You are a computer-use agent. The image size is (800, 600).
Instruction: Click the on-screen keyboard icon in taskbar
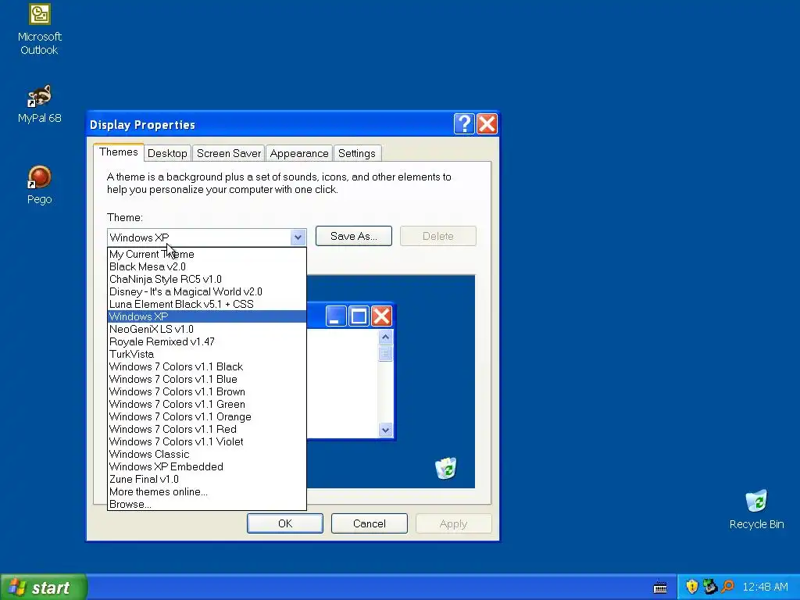coord(659,587)
